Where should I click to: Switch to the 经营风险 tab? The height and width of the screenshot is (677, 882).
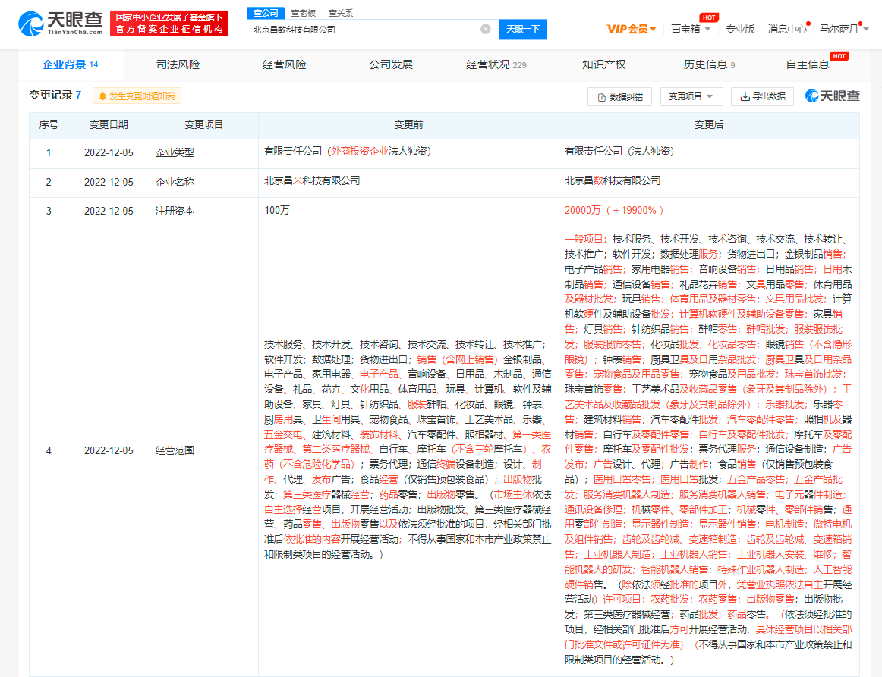tap(284, 64)
